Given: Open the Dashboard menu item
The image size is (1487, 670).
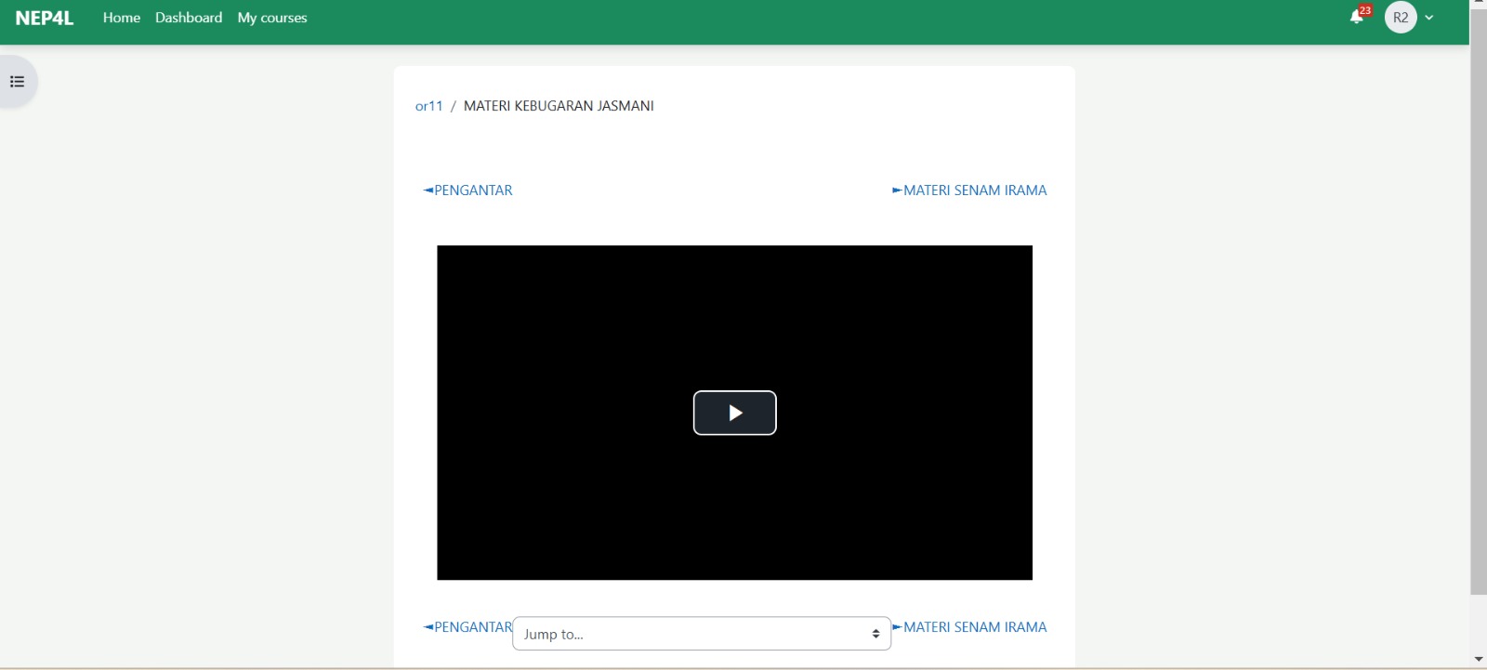Looking at the screenshot, I should click(x=189, y=18).
